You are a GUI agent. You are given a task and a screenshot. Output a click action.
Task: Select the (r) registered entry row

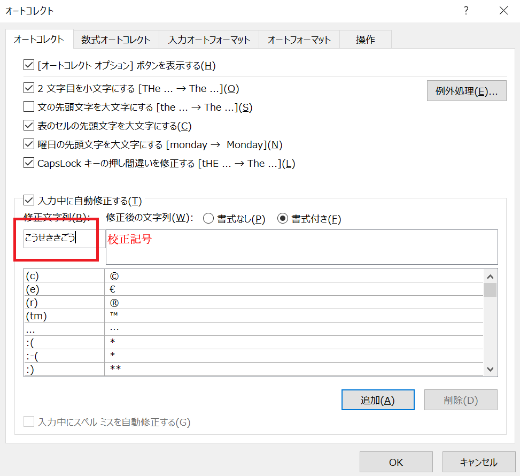[x=254, y=302]
